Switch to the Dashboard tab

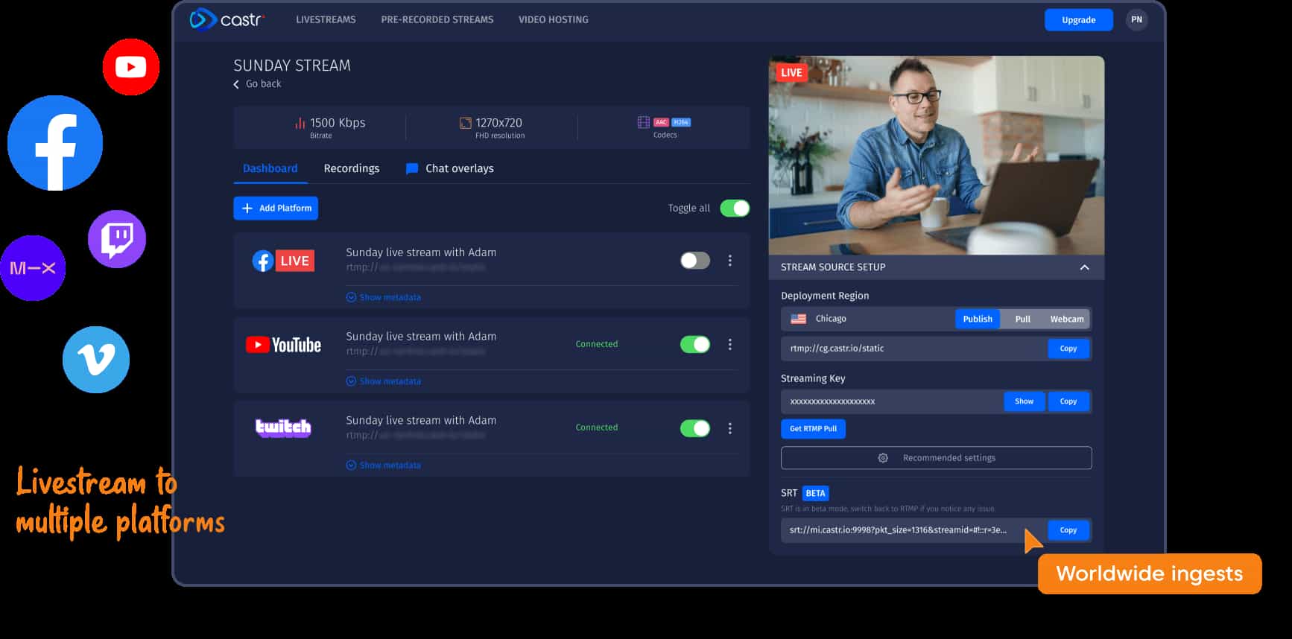(x=270, y=168)
